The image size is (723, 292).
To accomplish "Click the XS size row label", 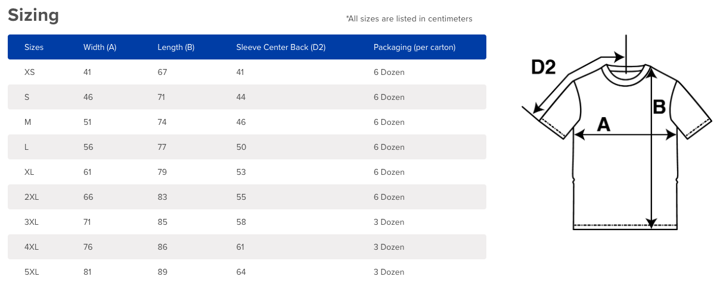I will 30,72.
